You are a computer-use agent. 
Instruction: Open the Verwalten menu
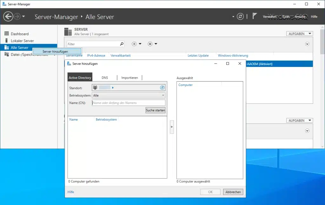[270, 17]
